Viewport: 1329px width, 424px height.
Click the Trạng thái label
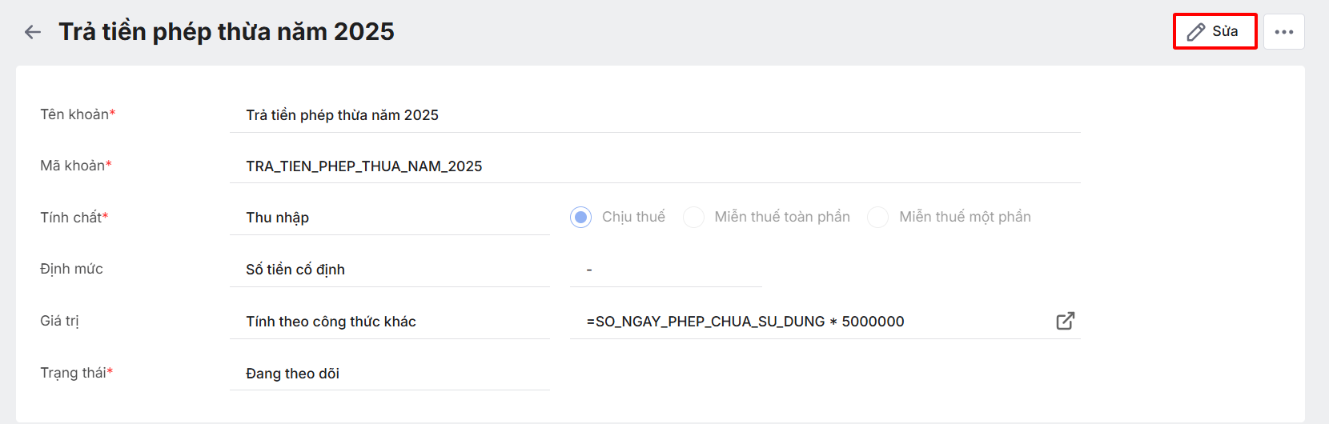(74, 373)
